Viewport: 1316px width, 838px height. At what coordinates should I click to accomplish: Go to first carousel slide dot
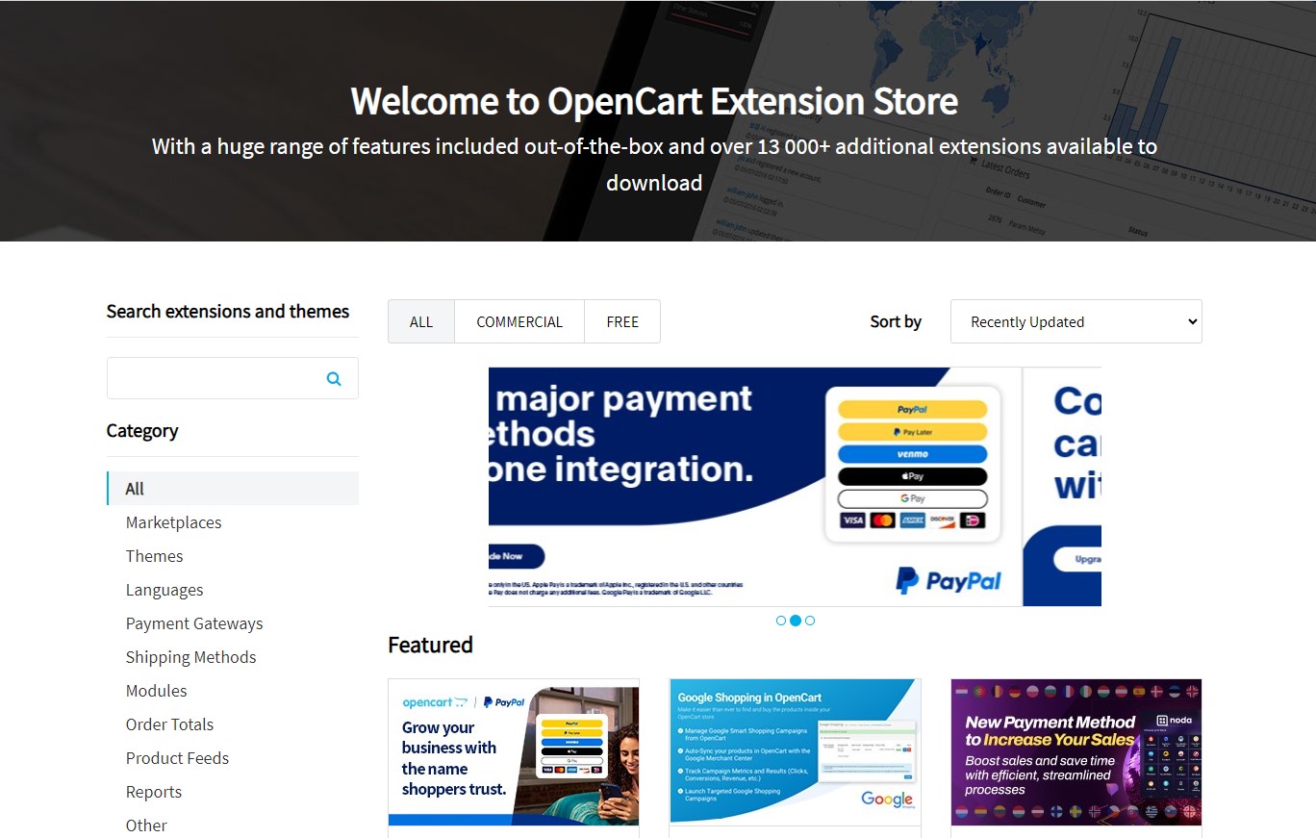781,621
